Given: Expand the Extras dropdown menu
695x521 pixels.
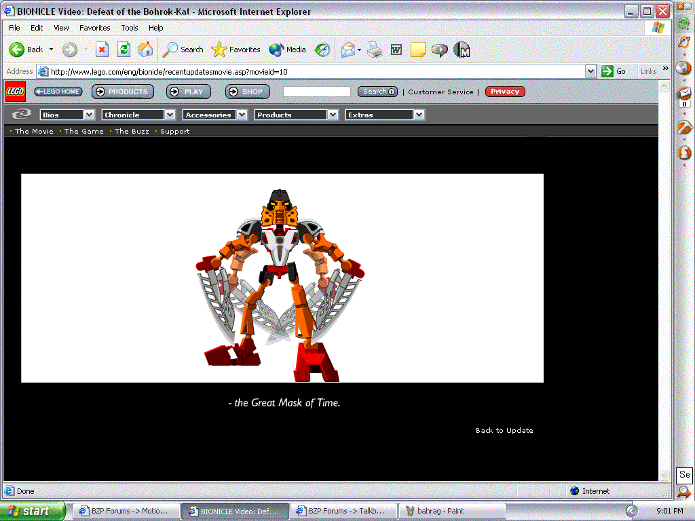Looking at the screenshot, I should point(419,115).
